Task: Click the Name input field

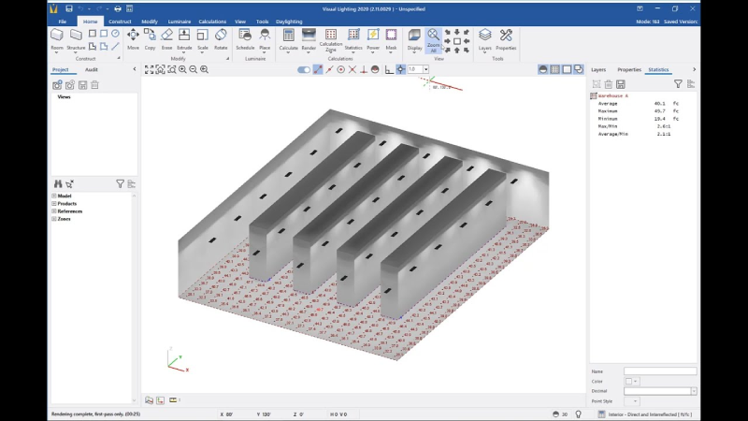Action: coord(659,371)
